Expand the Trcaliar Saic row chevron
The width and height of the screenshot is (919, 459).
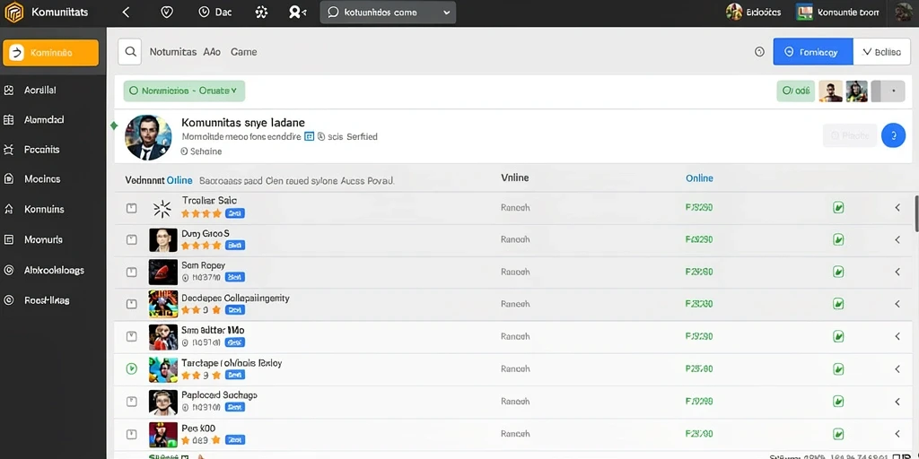click(897, 207)
